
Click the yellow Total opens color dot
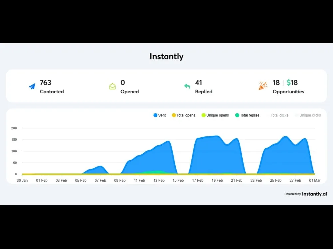[x=174, y=115]
